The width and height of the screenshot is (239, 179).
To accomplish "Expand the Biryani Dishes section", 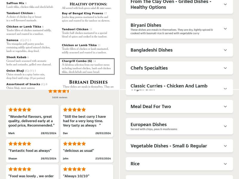I will [x=179, y=29].
